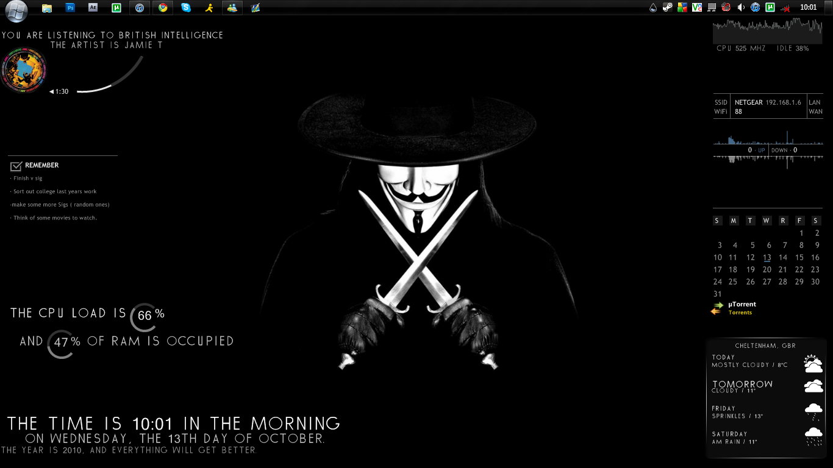Open Windows Explorer folder icon

coord(47,8)
